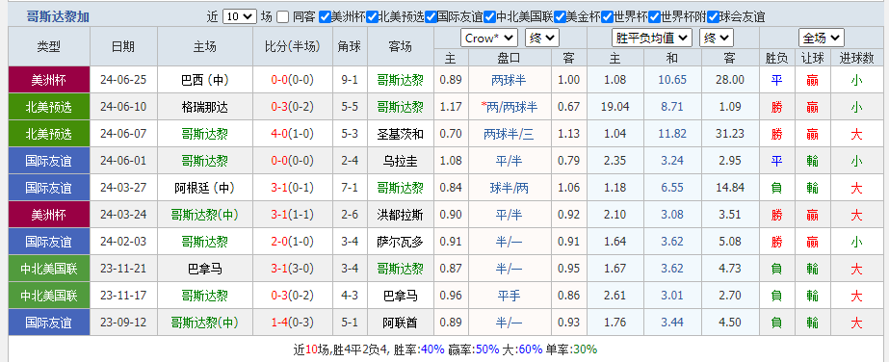Click the 类型 column header
The height and width of the screenshot is (362, 889).
click(x=49, y=46)
